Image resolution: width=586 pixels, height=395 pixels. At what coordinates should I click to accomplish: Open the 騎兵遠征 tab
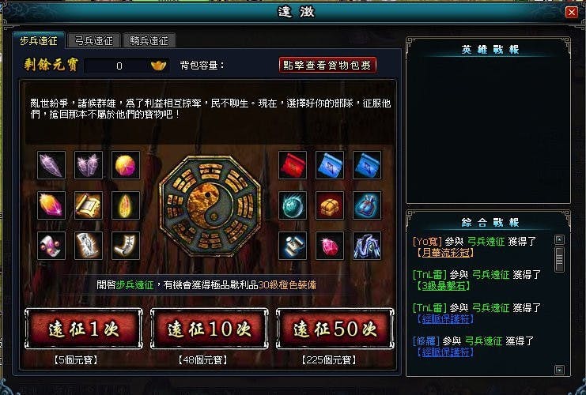point(149,41)
